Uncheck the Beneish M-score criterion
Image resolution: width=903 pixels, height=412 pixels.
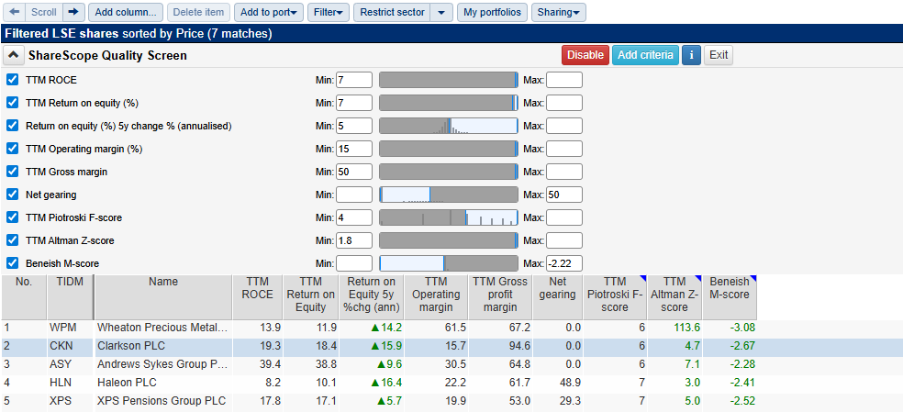(12, 263)
